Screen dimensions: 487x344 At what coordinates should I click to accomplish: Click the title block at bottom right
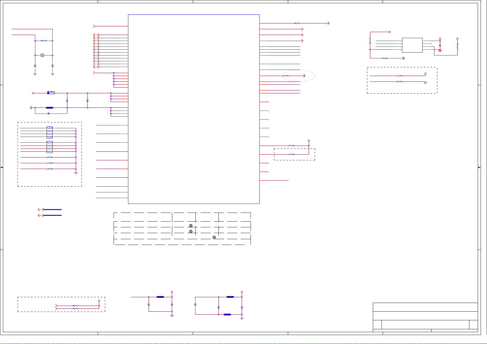click(x=425, y=317)
